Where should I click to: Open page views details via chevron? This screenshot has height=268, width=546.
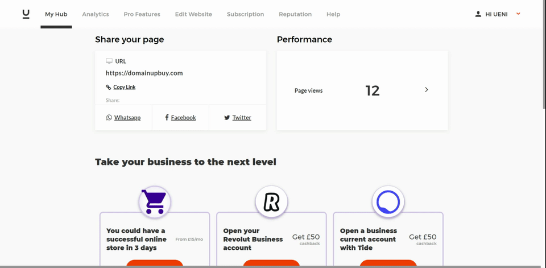point(426,90)
